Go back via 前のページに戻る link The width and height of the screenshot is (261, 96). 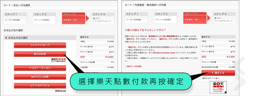click(x=133, y=66)
